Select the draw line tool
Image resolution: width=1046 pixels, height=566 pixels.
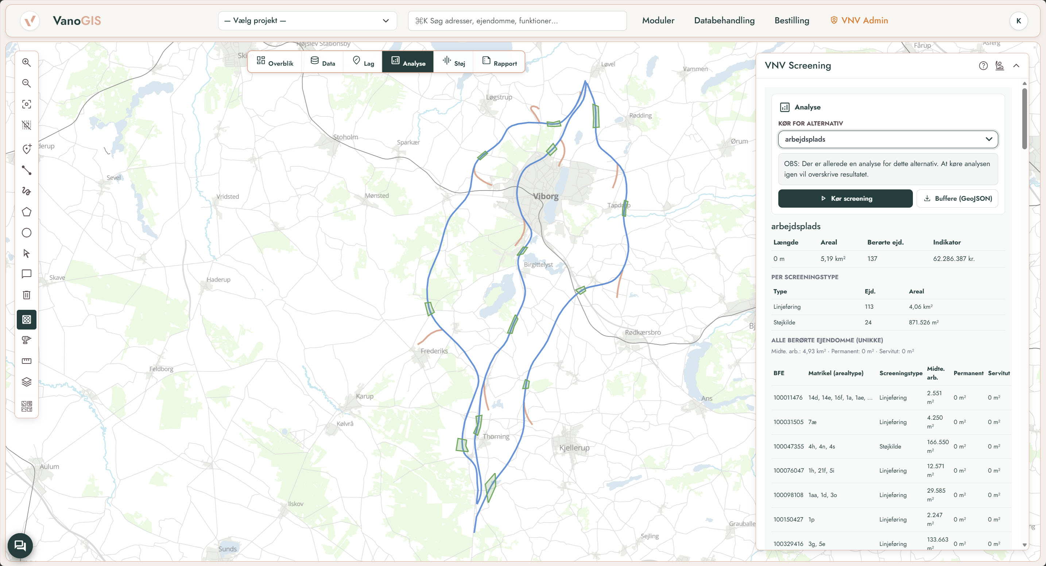coord(26,170)
